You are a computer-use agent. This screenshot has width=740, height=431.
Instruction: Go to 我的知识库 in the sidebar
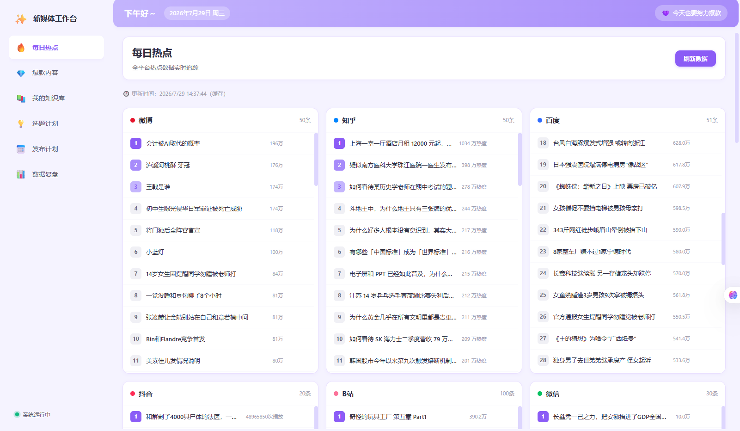56,99
